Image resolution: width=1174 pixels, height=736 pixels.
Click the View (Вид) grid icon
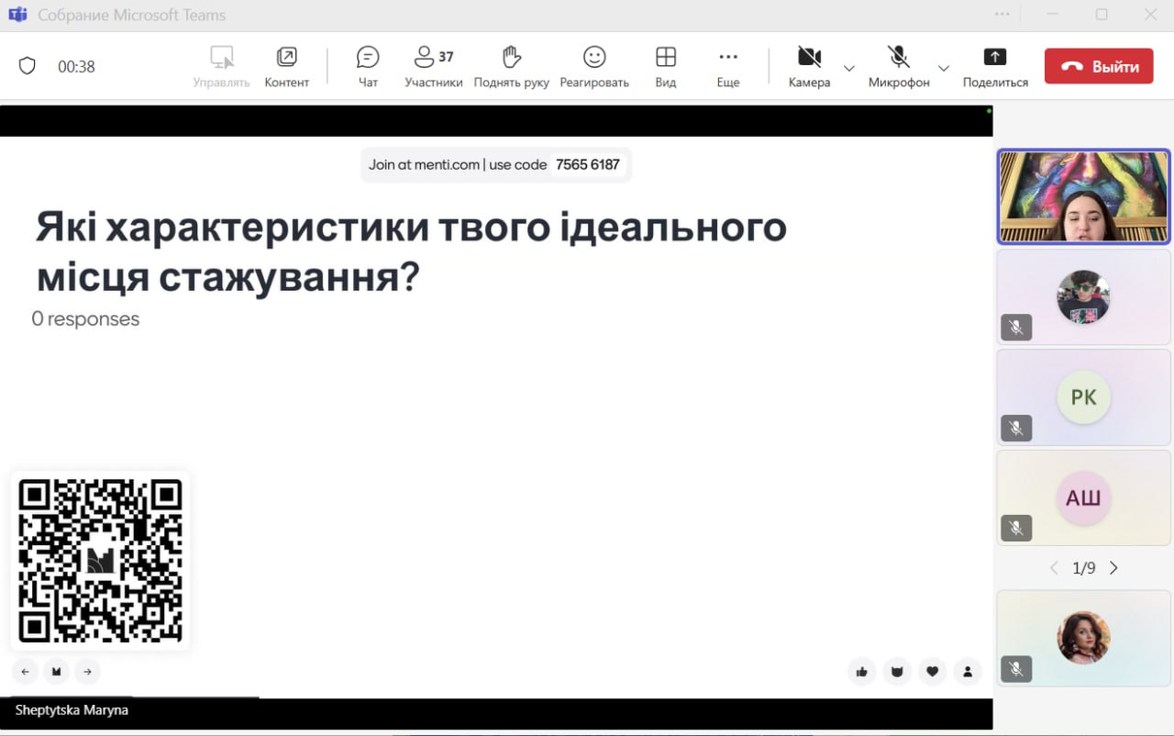coord(666,66)
